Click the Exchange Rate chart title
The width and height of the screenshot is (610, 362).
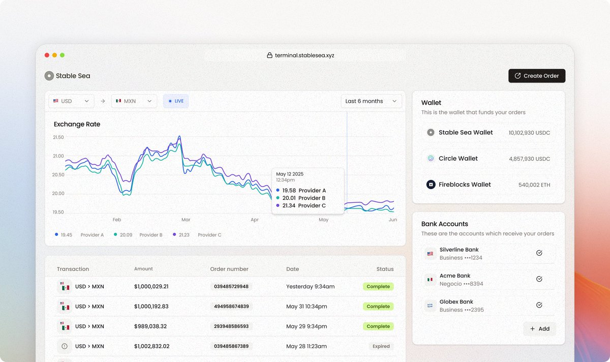click(77, 124)
